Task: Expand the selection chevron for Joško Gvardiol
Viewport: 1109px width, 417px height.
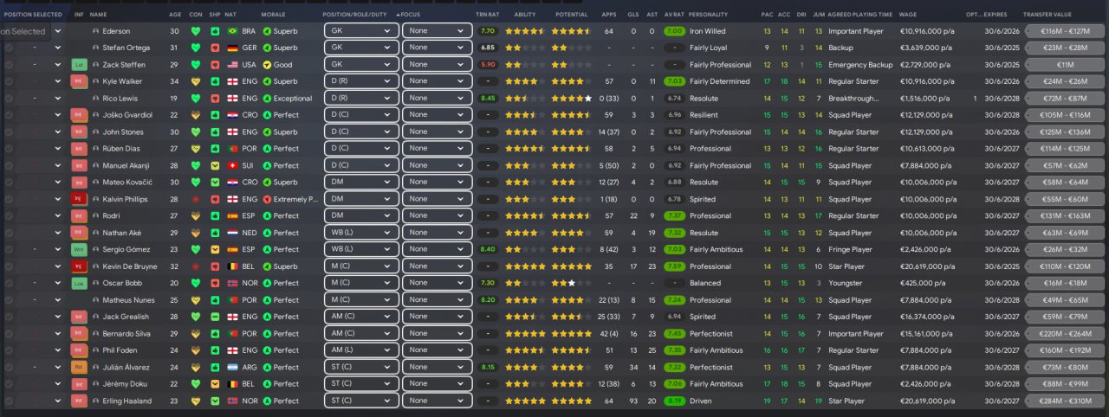Action: (58, 115)
